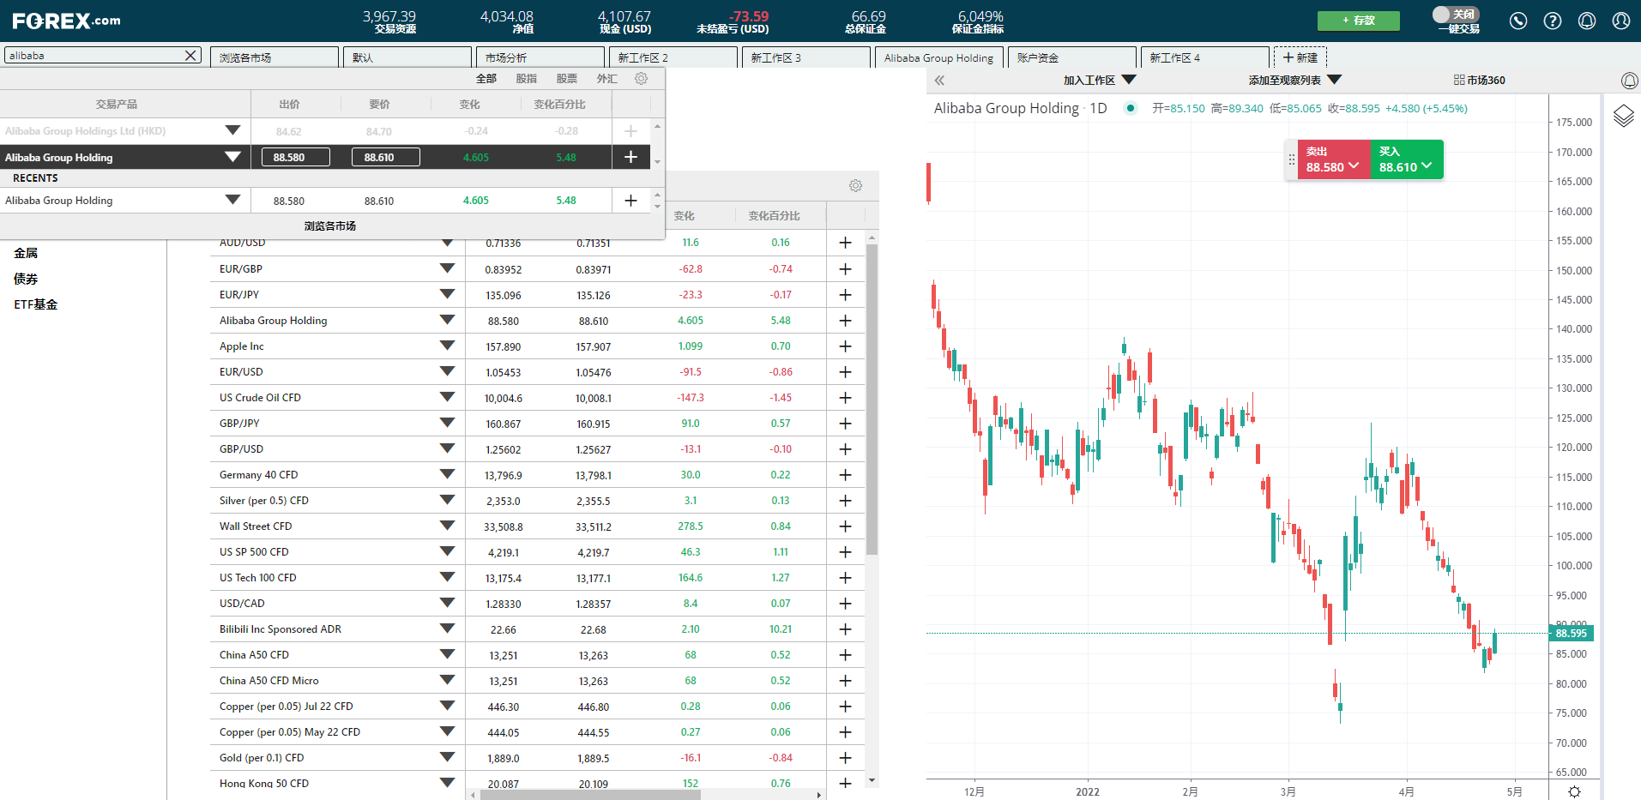Select 金属 category in sidebar
1641x800 pixels.
point(26,253)
